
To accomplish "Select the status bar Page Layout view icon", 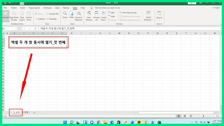I will tap(185, 116).
